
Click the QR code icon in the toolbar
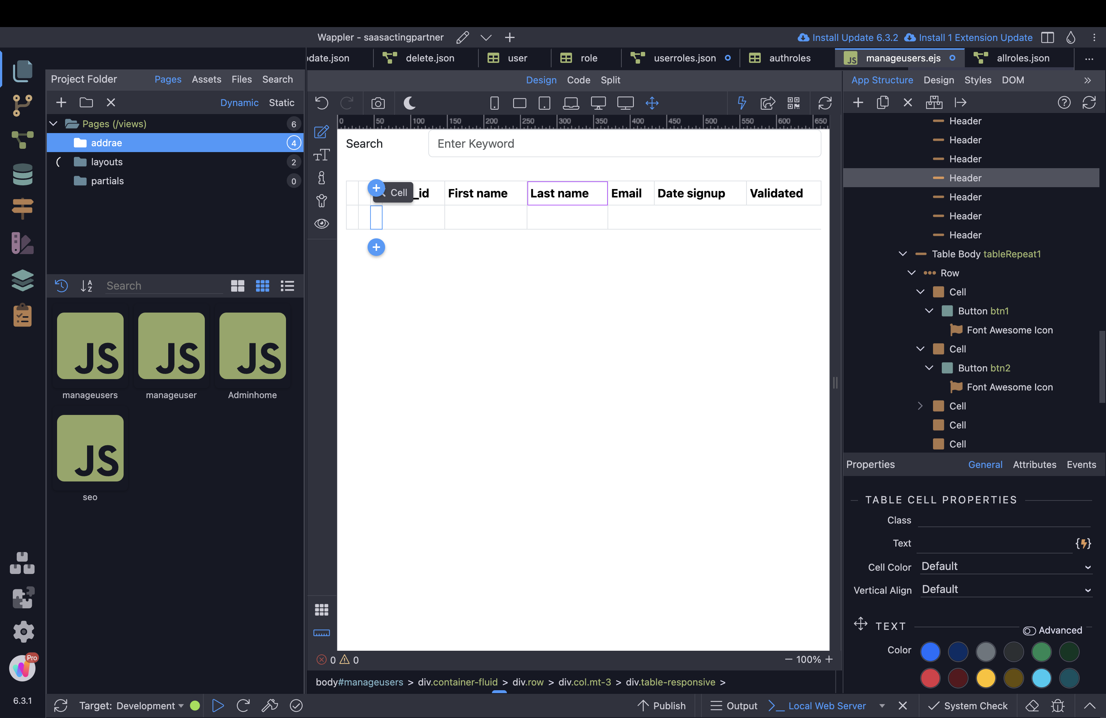tap(793, 103)
